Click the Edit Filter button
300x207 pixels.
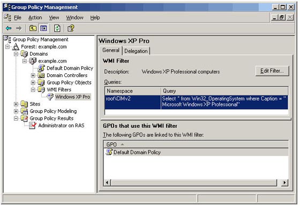272,71
